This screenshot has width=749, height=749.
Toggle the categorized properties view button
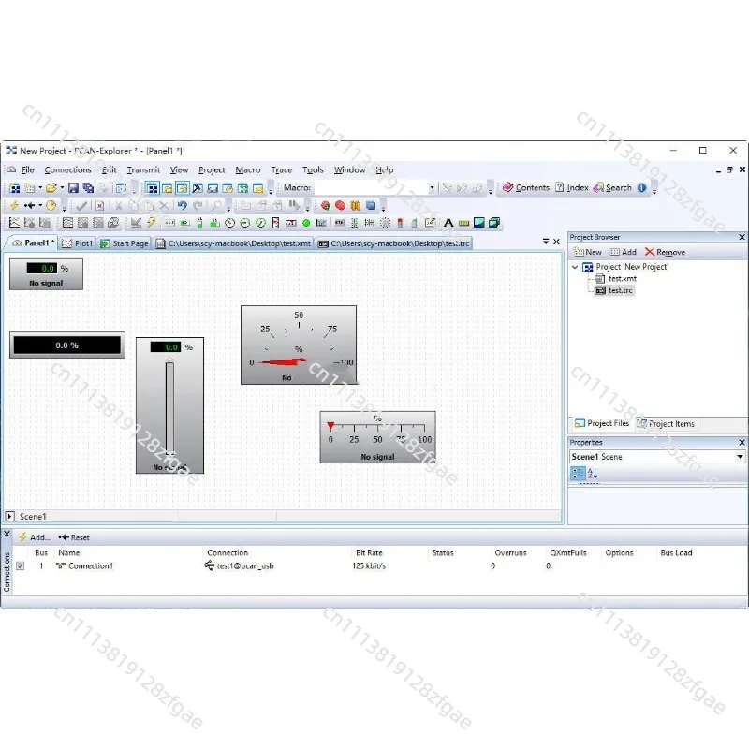pyautogui.click(x=578, y=474)
